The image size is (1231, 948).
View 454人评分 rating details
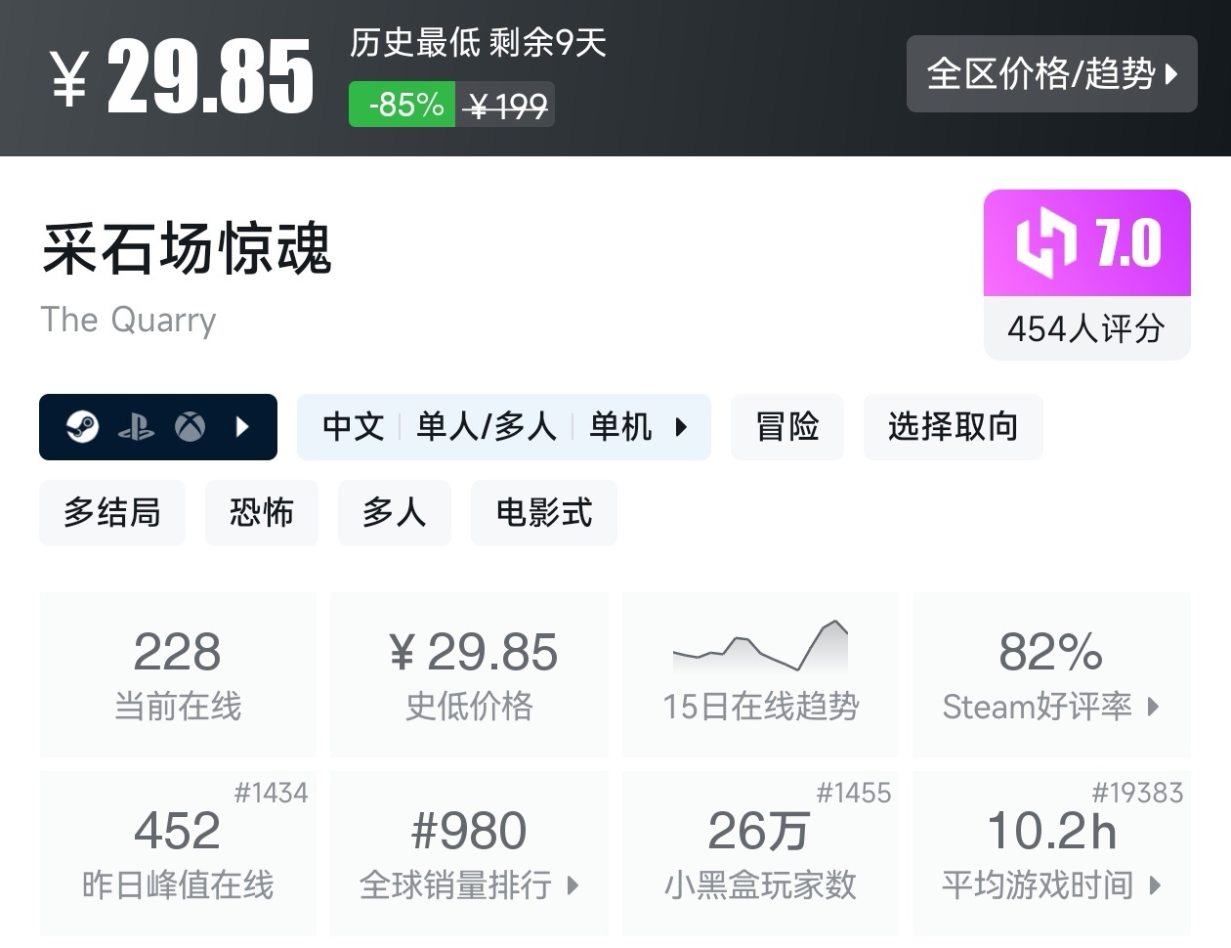[x=1086, y=329]
